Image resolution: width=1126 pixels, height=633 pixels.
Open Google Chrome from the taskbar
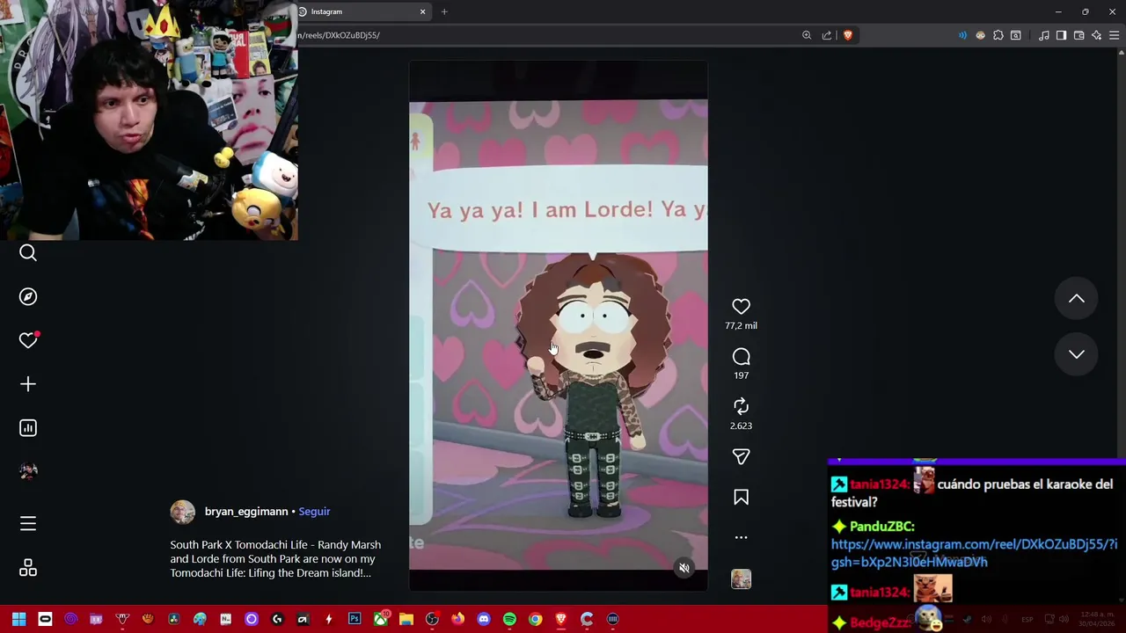(535, 619)
